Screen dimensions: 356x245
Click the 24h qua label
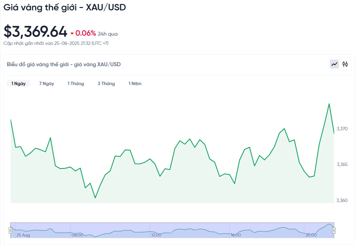108,34
